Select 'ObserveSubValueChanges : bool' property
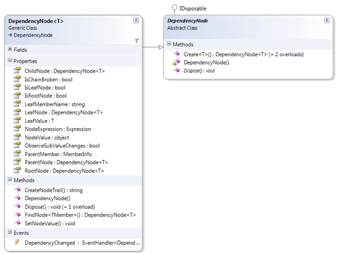The image size is (337, 255). click(62, 146)
